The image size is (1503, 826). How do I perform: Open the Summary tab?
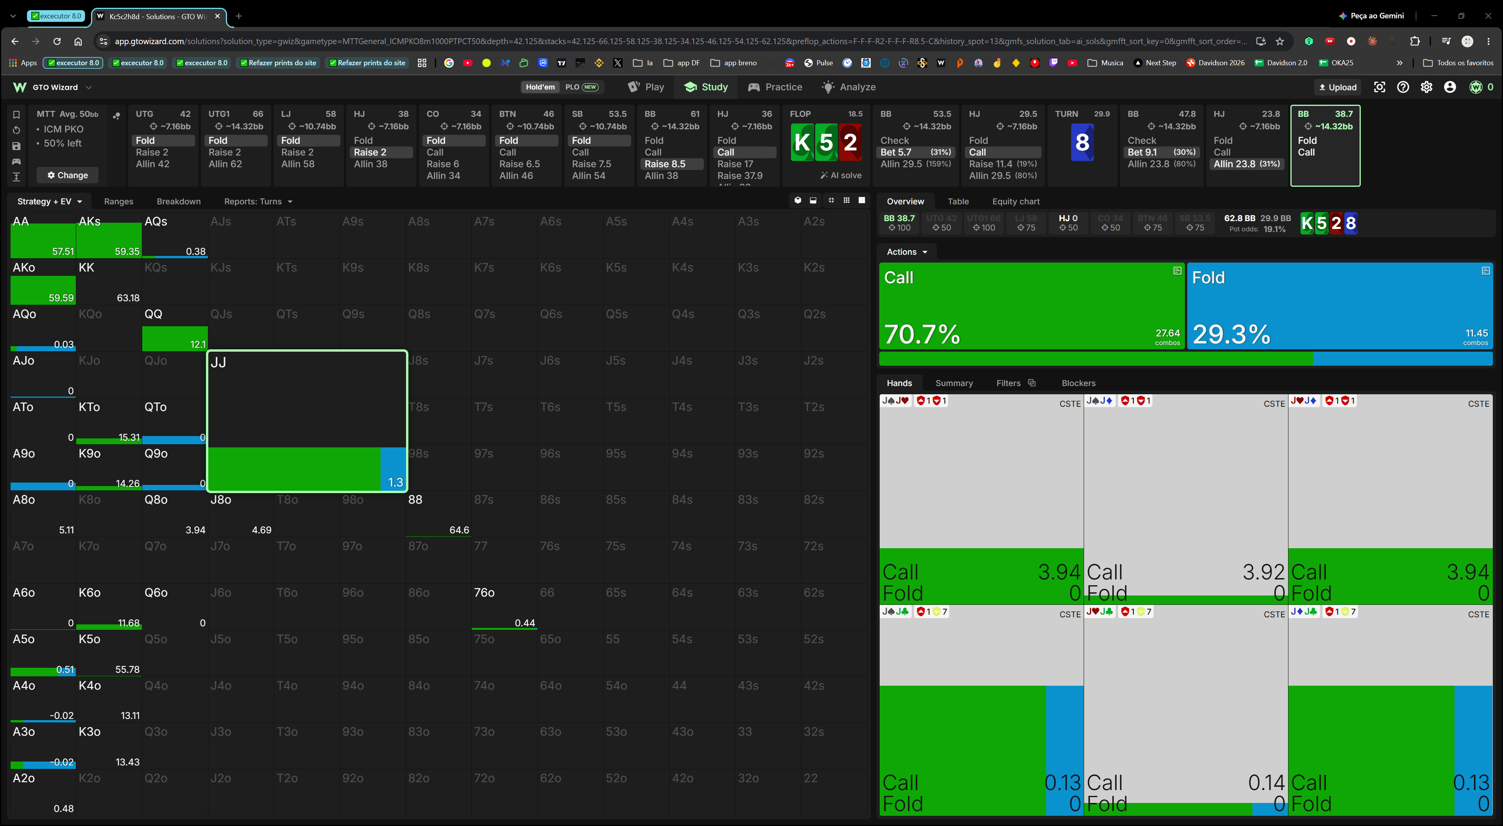954,383
